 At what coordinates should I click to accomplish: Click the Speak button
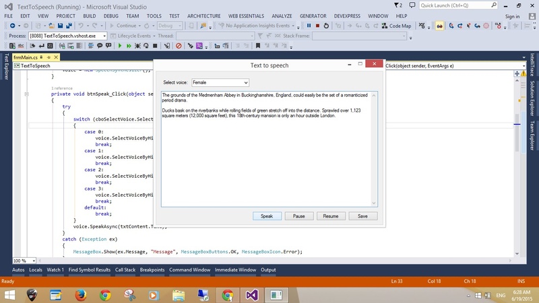pos(267,216)
